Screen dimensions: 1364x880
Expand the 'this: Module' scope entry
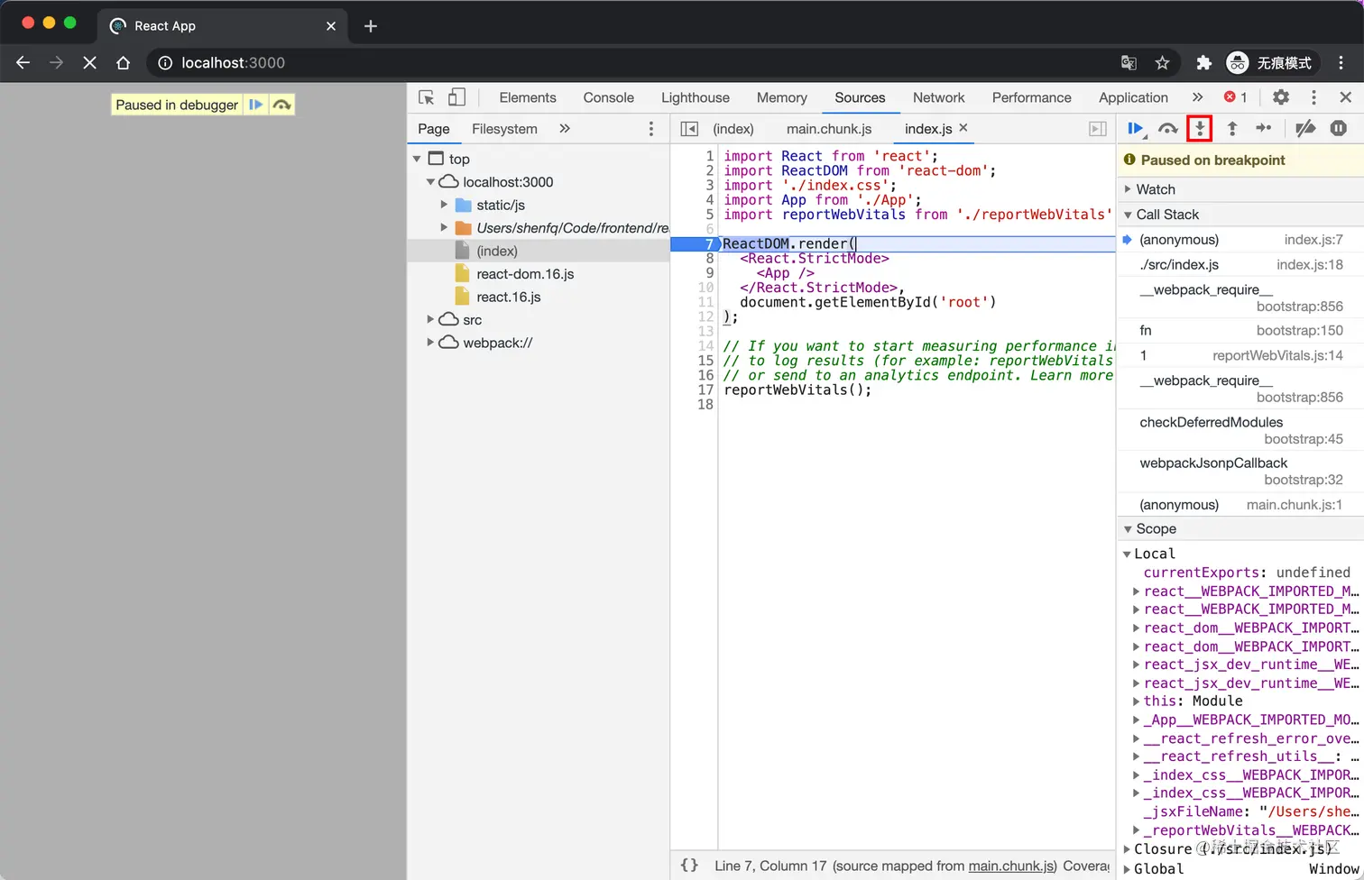pyautogui.click(x=1137, y=701)
